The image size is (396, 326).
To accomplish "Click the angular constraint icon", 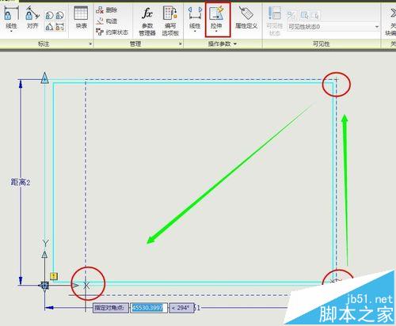I will click(x=49, y=27).
